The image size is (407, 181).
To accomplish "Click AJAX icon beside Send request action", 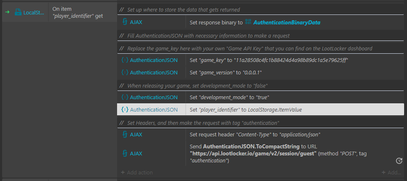I will 125,153.
